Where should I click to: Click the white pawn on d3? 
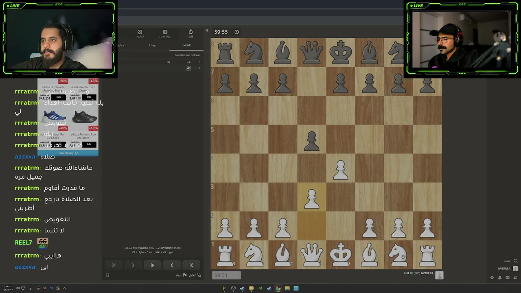coord(312,198)
